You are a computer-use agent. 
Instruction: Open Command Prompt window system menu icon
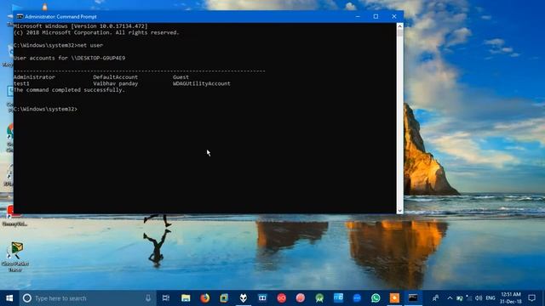[20, 17]
